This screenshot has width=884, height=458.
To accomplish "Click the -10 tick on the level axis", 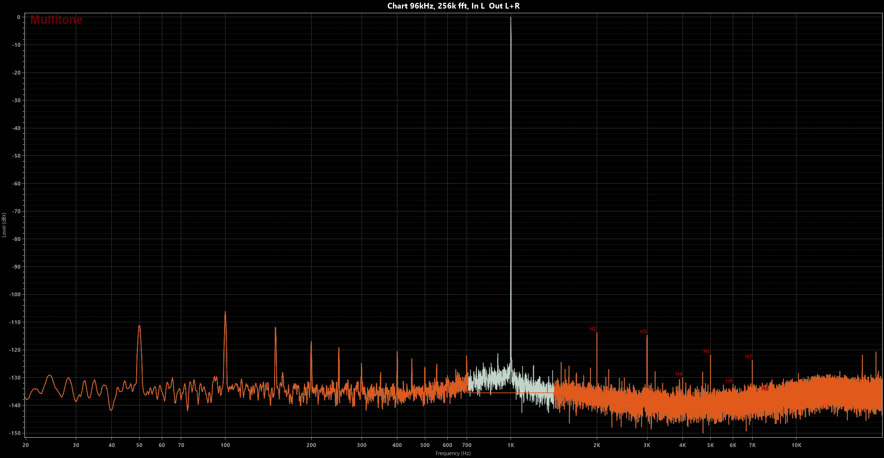I will coord(16,45).
